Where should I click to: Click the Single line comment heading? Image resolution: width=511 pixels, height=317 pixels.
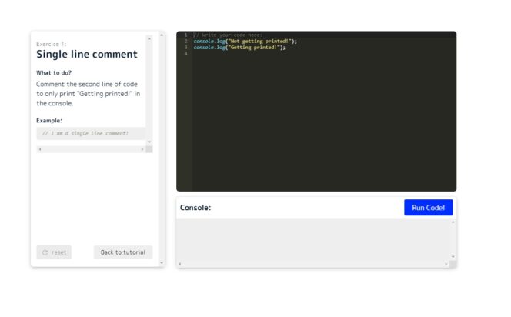coord(87,55)
